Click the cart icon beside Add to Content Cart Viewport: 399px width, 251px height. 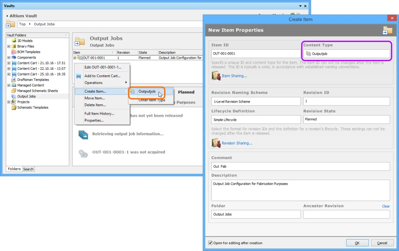(78, 76)
